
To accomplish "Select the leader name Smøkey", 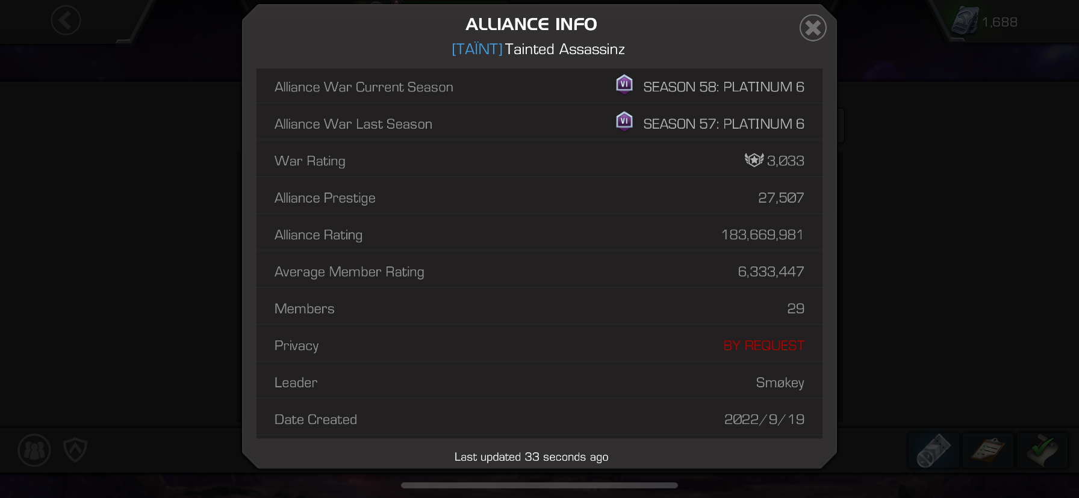I will coord(780,383).
